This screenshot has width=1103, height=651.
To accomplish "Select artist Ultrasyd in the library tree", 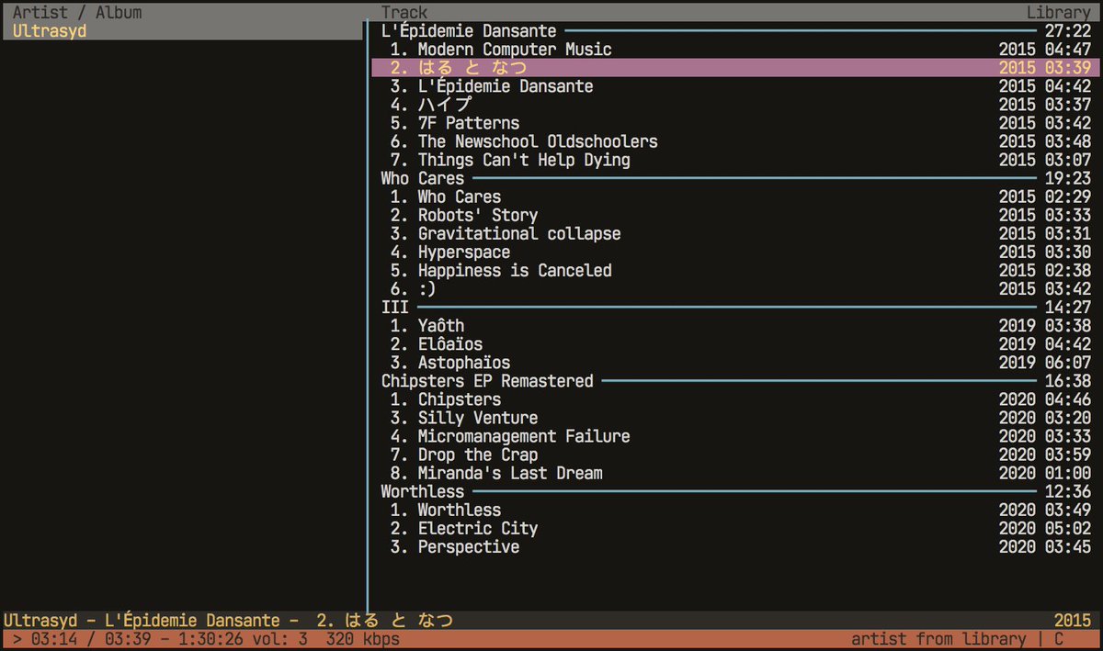I will click(x=182, y=31).
